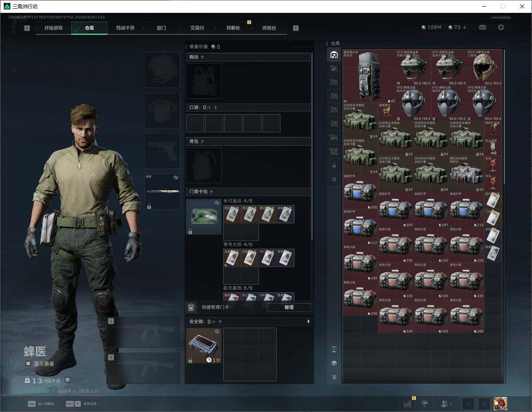Open the flag missions icon

pyautogui.click(x=425, y=404)
